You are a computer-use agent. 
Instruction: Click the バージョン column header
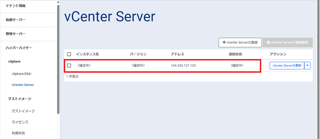click(138, 54)
